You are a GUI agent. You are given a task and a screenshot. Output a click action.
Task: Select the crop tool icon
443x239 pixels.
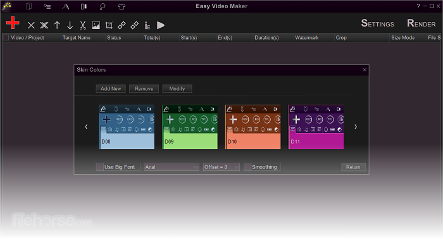[x=109, y=25]
